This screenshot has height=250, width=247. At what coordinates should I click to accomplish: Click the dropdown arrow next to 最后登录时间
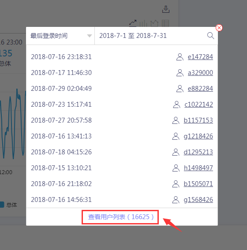tap(90, 36)
